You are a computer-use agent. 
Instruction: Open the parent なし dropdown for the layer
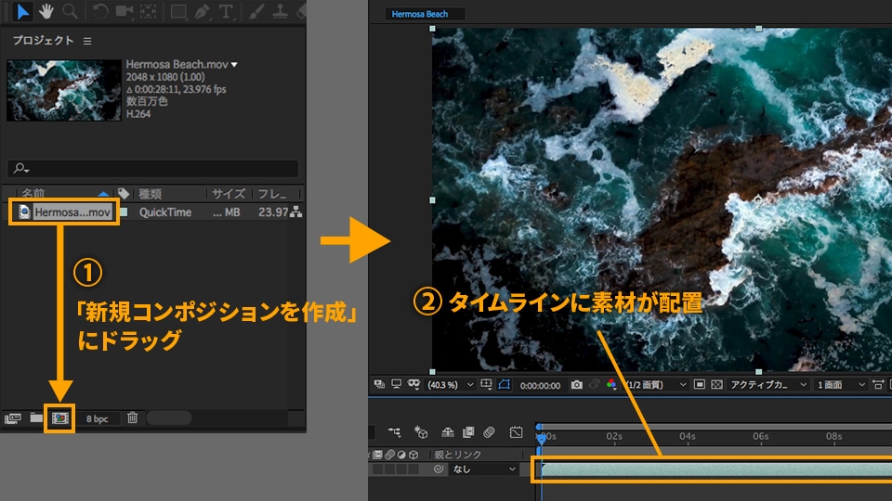click(483, 469)
